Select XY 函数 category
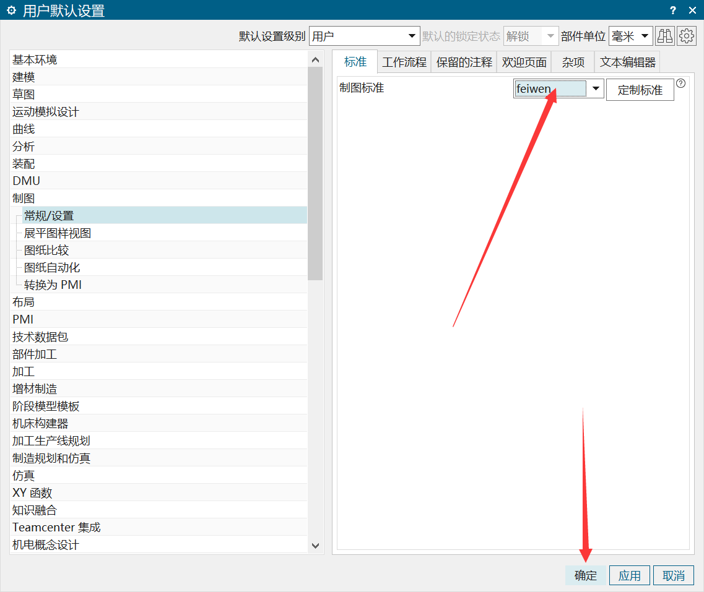Image resolution: width=704 pixels, height=592 pixels. click(x=159, y=493)
